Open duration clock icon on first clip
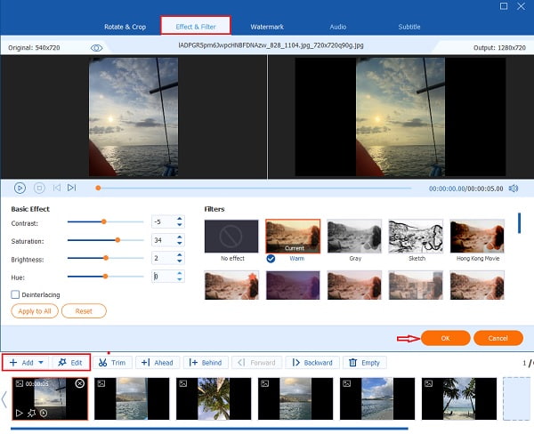 coord(44,414)
